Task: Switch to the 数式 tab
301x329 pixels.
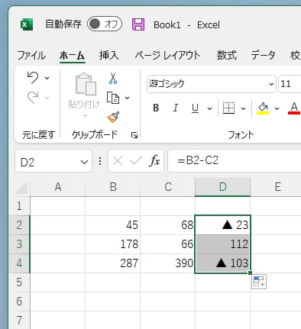Action: 226,55
